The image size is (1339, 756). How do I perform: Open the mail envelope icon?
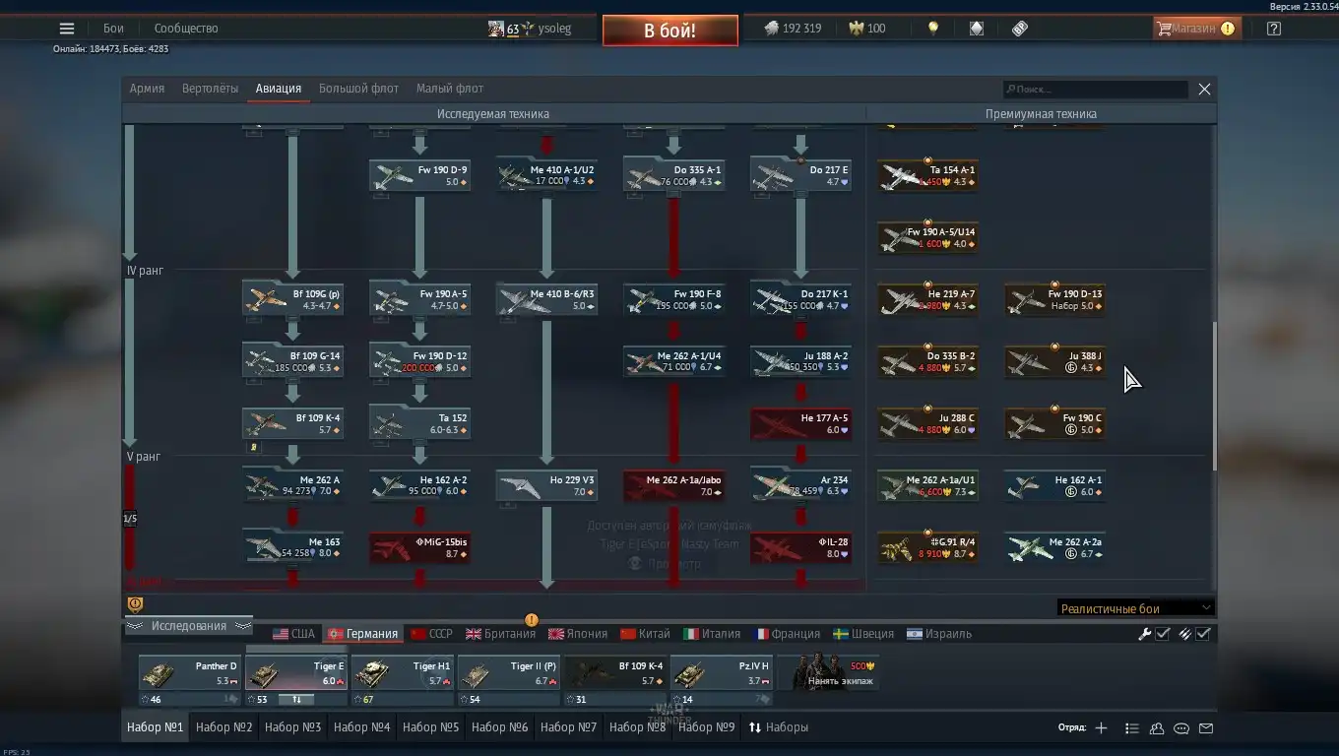1206,728
